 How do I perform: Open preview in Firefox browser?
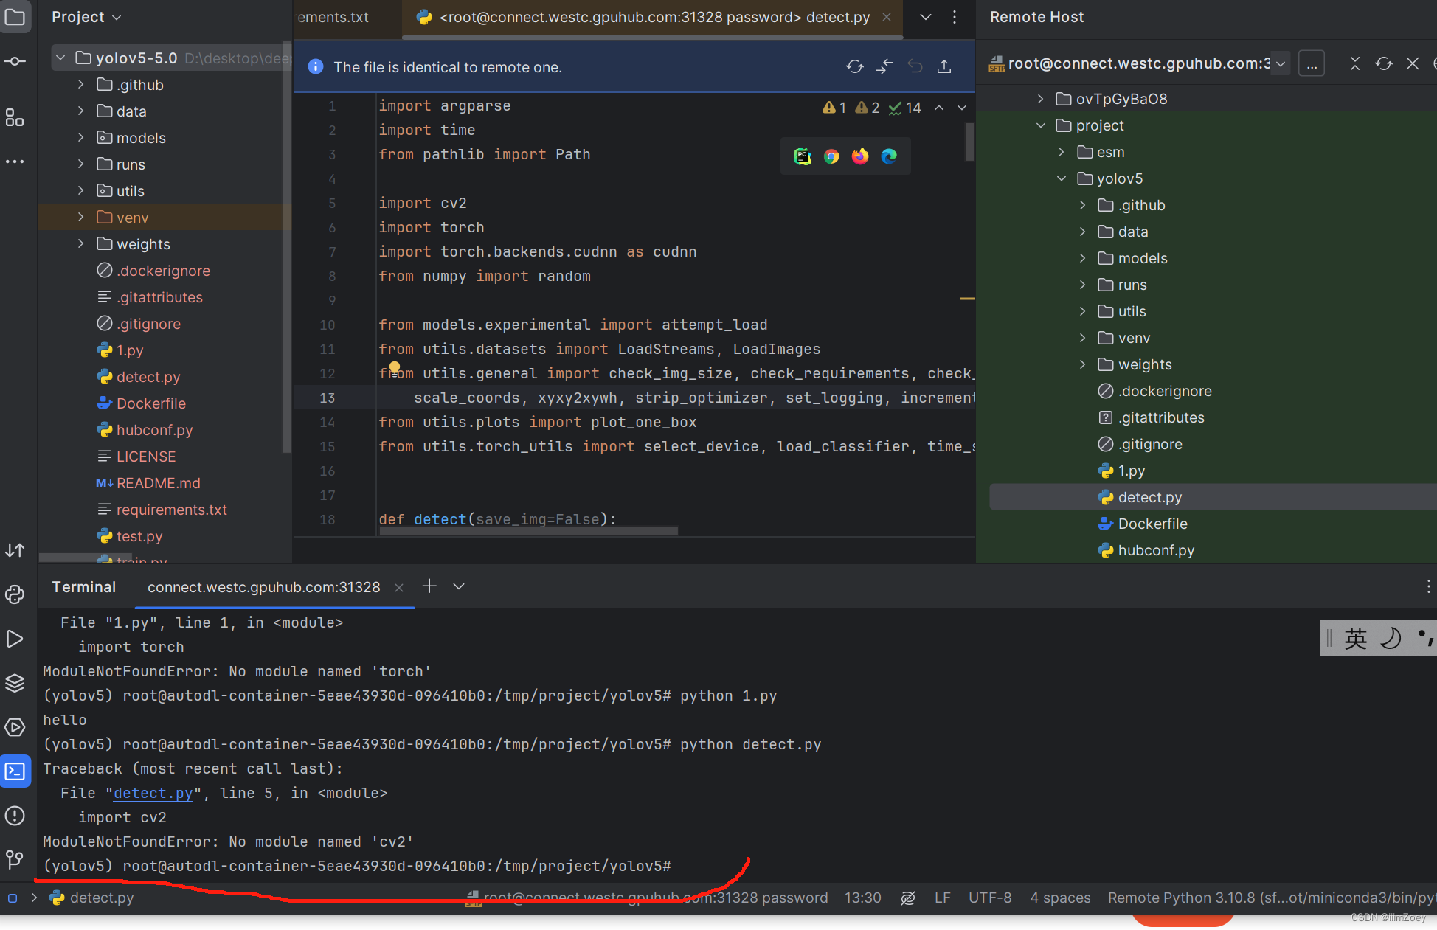click(860, 156)
